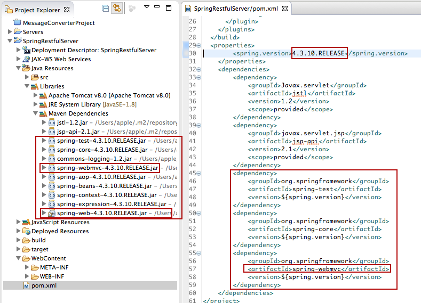The image size is (421, 303).
Task: Click spring-aop-4.3.10.RELEASE.jar jar icon
Action: tap(52, 177)
